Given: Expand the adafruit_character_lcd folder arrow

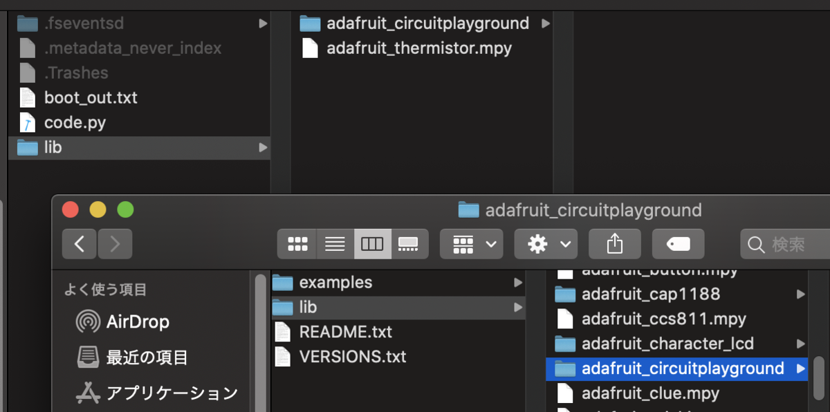Looking at the screenshot, I should pyautogui.click(x=800, y=344).
